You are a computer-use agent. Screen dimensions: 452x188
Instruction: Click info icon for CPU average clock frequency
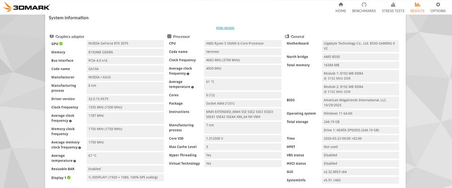click(188, 74)
